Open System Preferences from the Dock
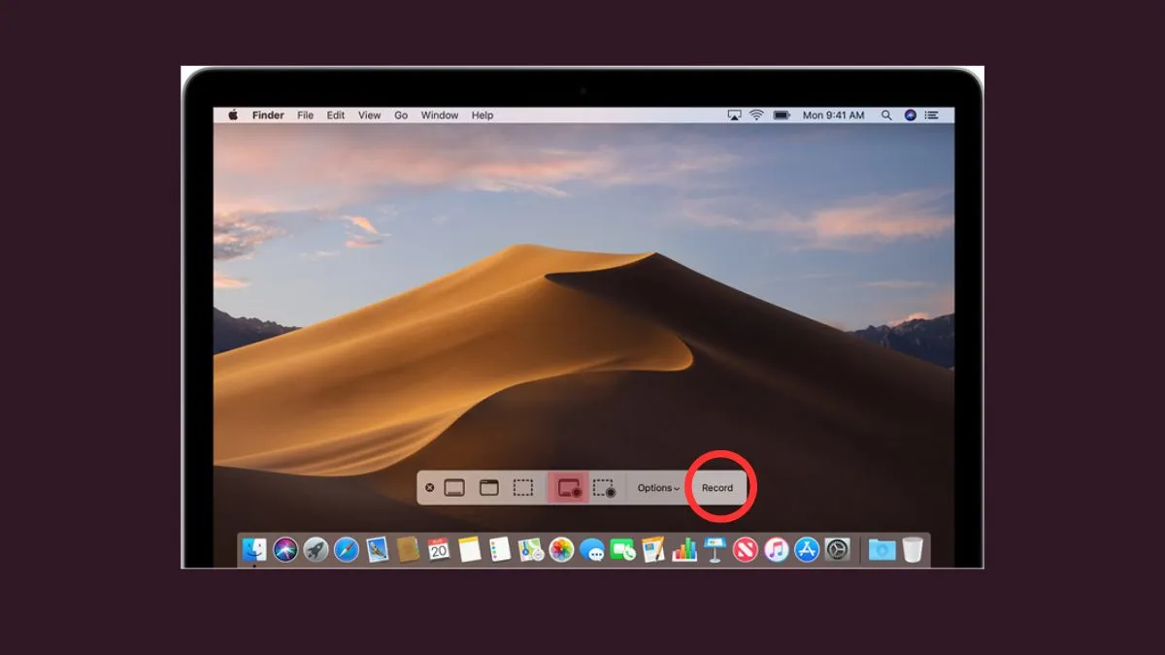This screenshot has width=1165, height=655. [x=838, y=550]
